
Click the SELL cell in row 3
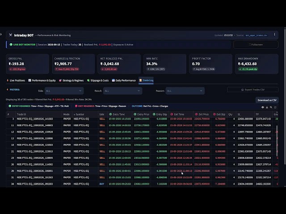pyautogui.click(x=102, y=119)
